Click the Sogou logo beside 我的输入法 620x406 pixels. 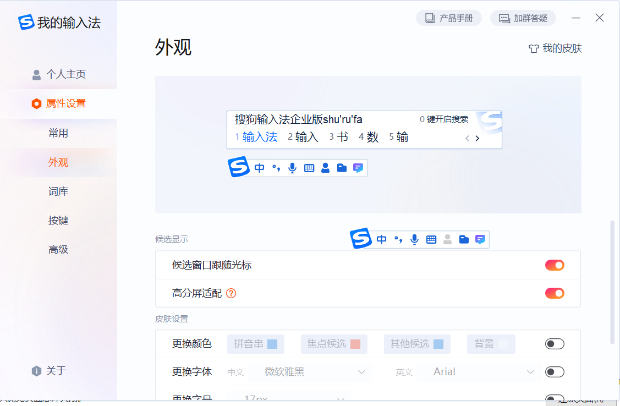pyautogui.click(x=26, y=22)
